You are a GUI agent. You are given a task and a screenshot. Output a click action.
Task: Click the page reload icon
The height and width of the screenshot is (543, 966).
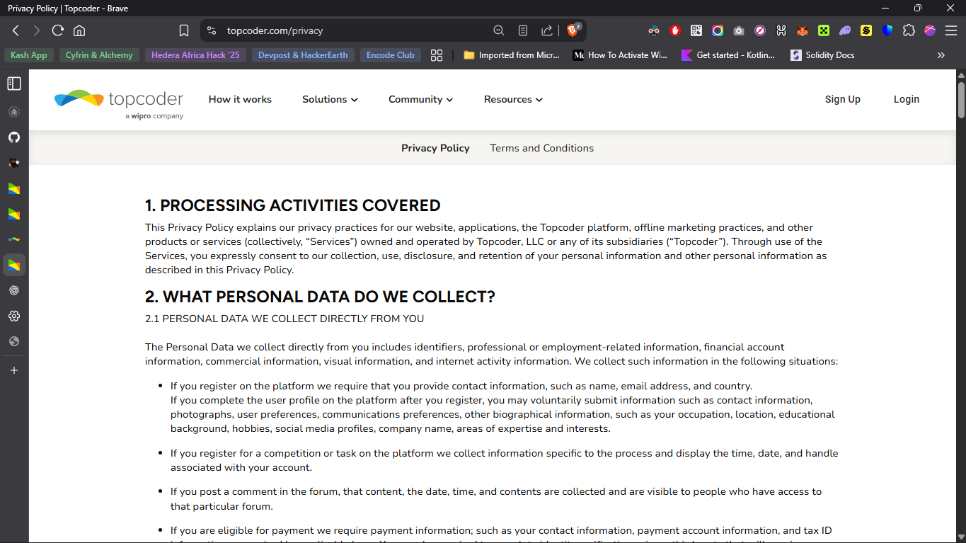(58, 30)
